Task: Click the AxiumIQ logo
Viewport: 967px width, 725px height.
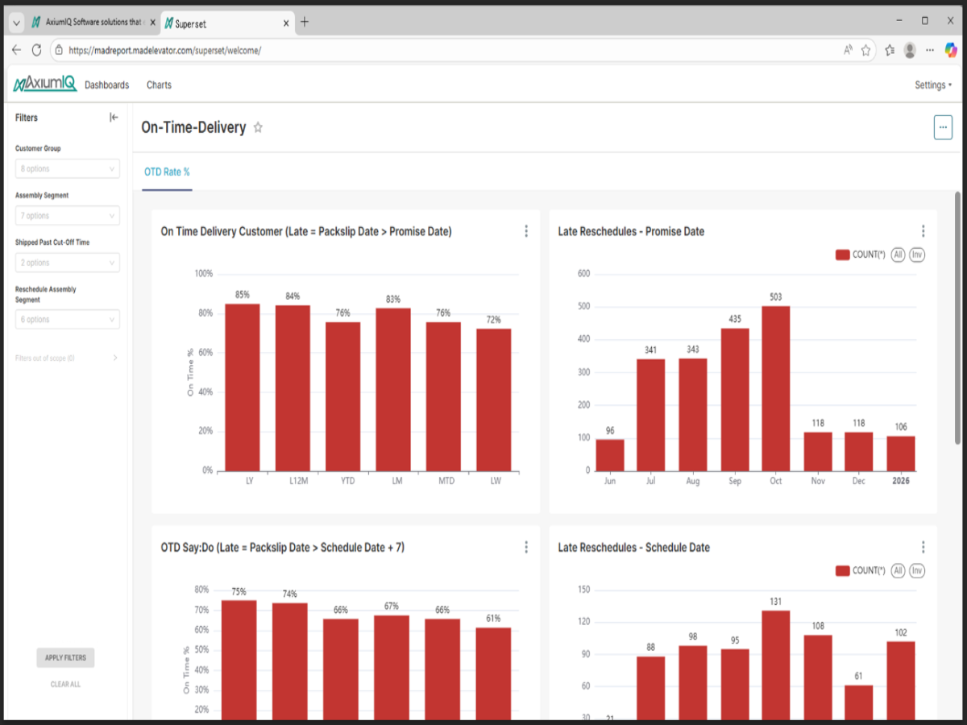Action: [45, 85]
